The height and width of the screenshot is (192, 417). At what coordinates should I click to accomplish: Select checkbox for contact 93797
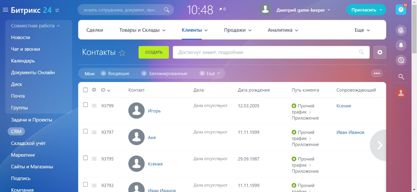click(x=85, y=131)
